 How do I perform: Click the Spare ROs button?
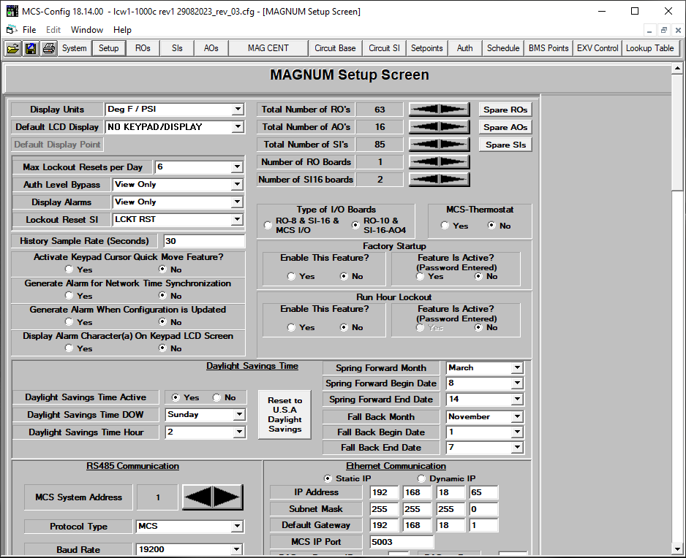coord(505,110)
